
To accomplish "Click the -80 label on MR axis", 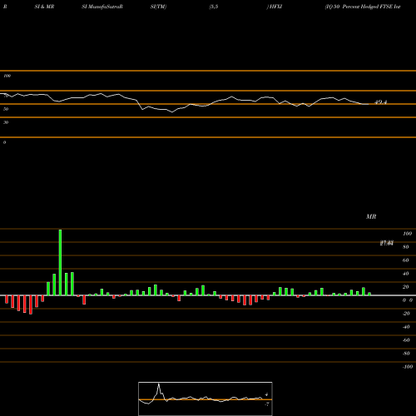I will pyautogui.click(x=406, y=354).
